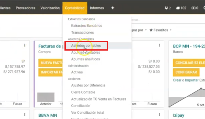Screen dimensions: 205x119
Task: Click the Importar Facturas button
Action: click(51, 72)
